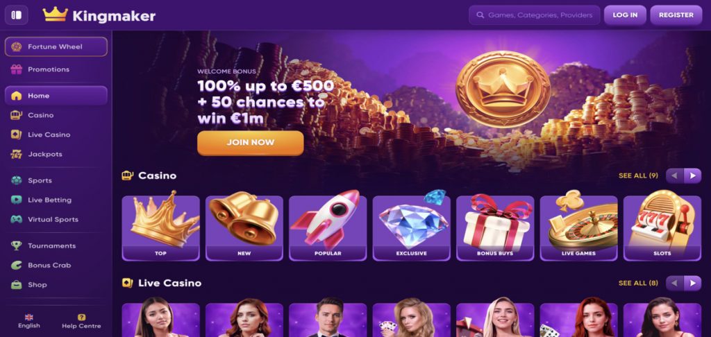Open the Promotions gift icon

17,69
